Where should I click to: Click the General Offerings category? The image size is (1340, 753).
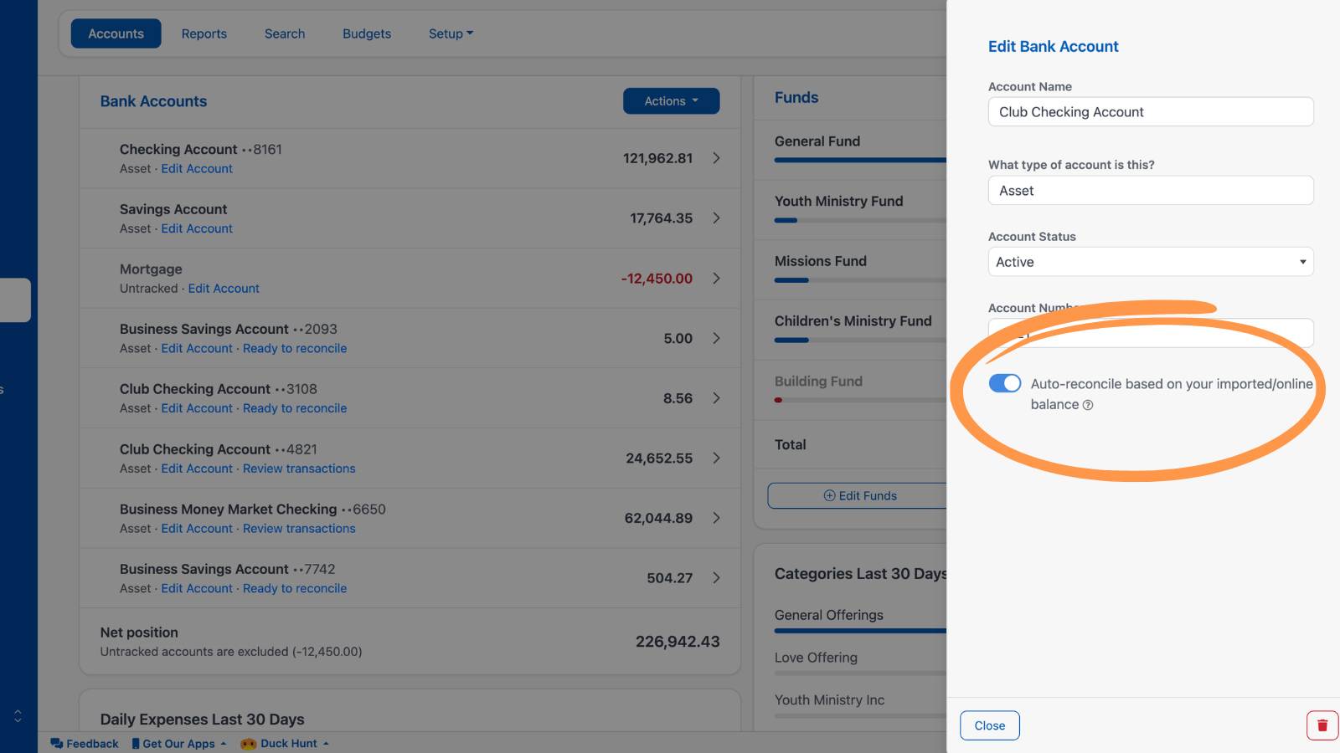click(829, 615)
